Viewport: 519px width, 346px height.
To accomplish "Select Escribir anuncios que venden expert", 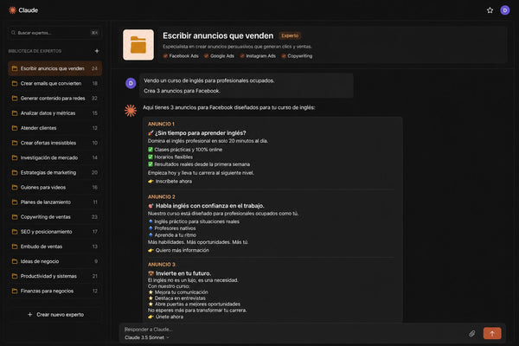I will tap(55, 68).
